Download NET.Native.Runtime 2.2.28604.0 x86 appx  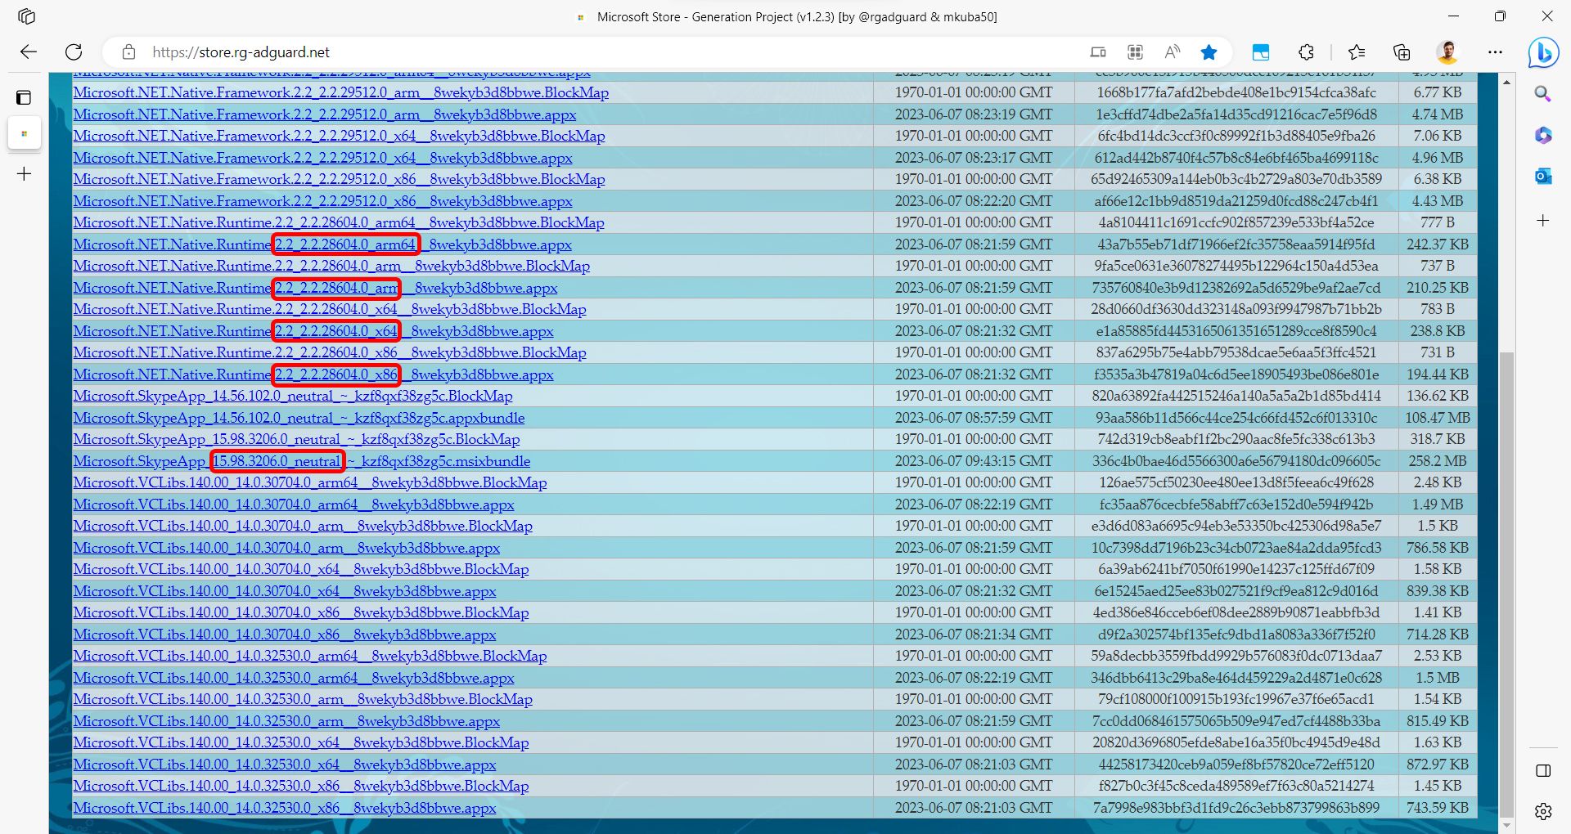click(313, 374)
